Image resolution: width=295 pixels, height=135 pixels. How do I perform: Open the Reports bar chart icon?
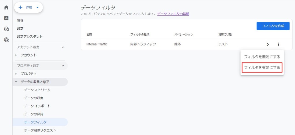pos(6,18)
